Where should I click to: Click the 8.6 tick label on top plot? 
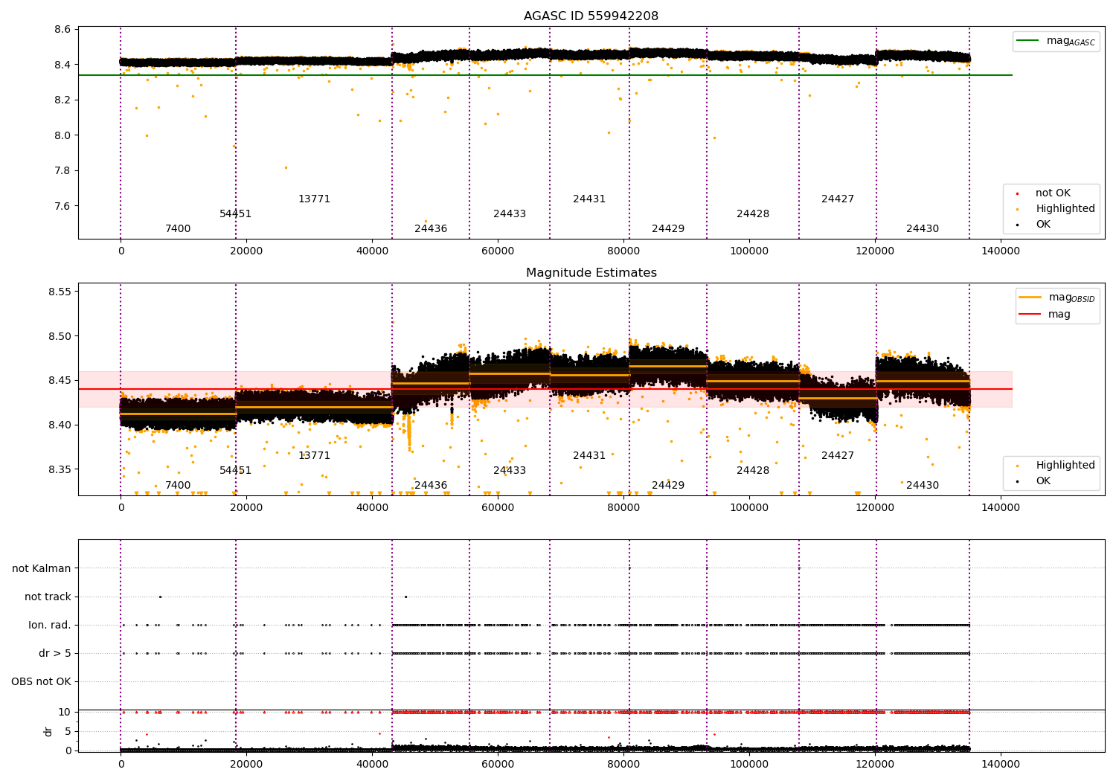tap(62, 30)
